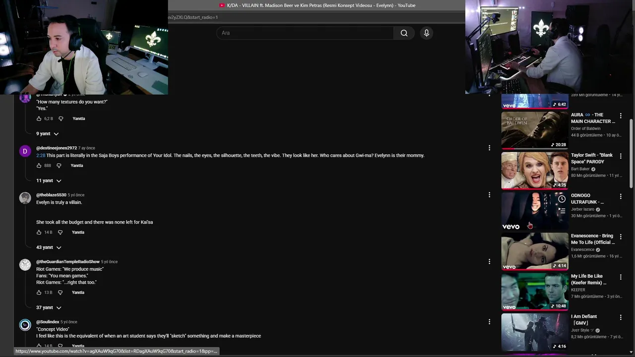Open My Life Be Like remix thumbnail
Screen dimensions: 635x357
pyautogui.click(x=535, y=292)
